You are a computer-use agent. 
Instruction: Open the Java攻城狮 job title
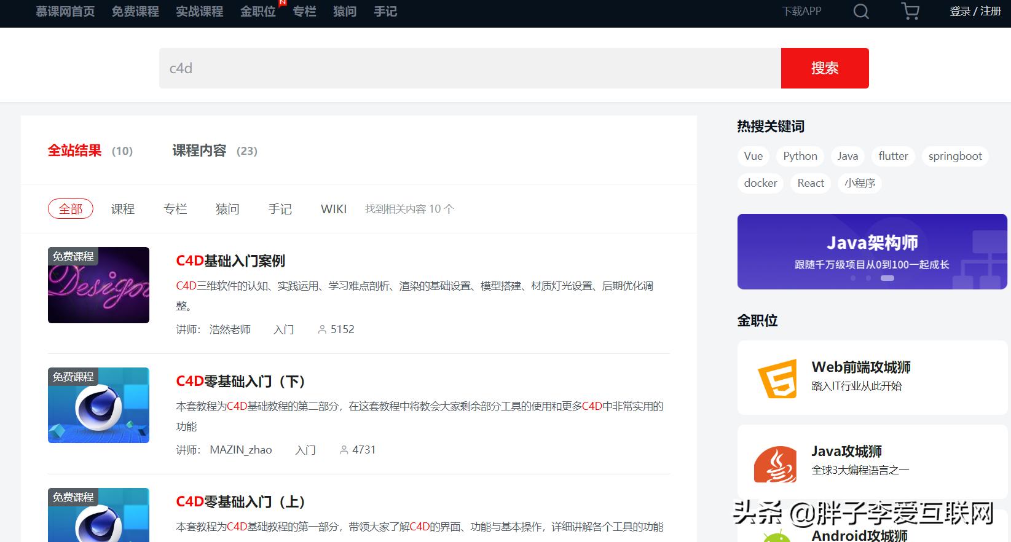click(846, 451)
